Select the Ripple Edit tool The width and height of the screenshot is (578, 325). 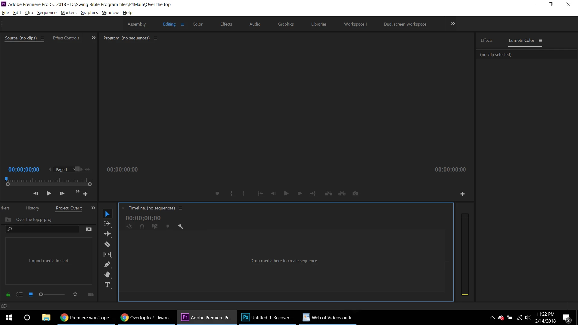tap(107, 234)
